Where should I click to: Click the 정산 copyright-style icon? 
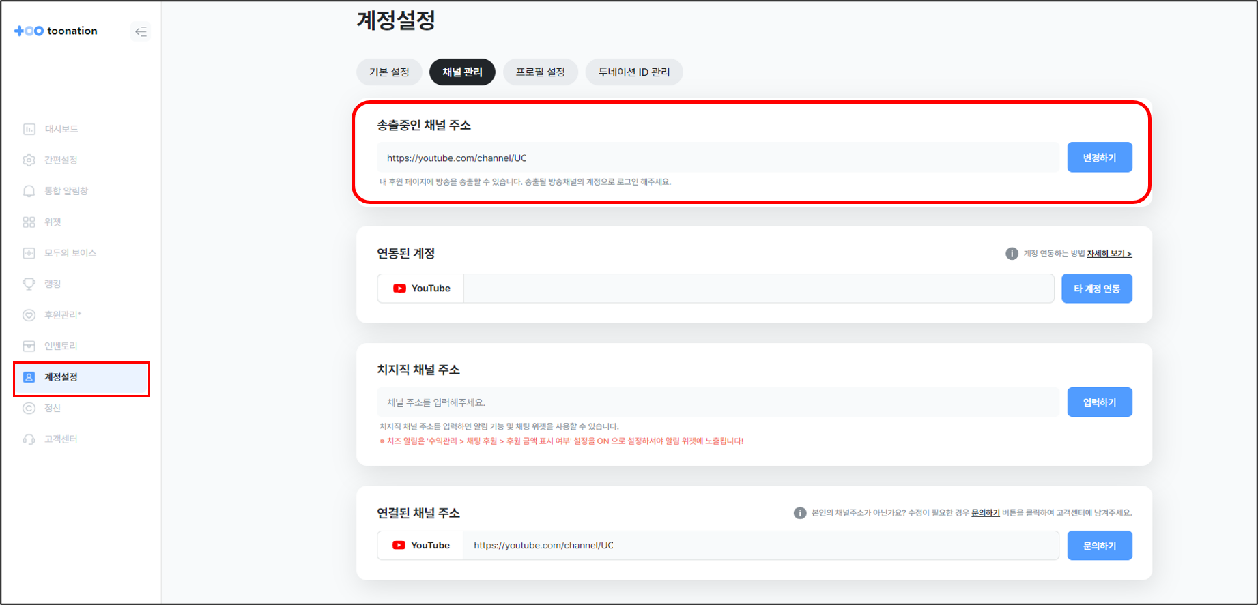click(x=29, y=408)
